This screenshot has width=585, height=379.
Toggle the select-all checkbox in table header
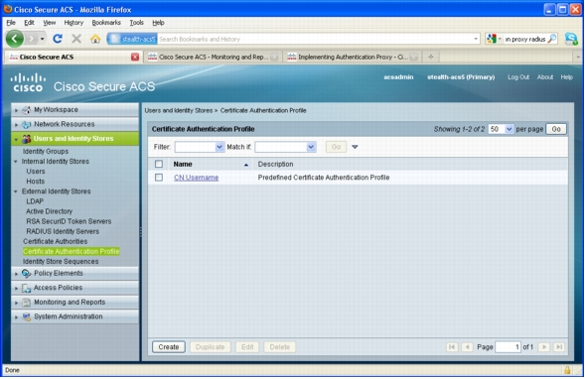click(x=159, y=164)
